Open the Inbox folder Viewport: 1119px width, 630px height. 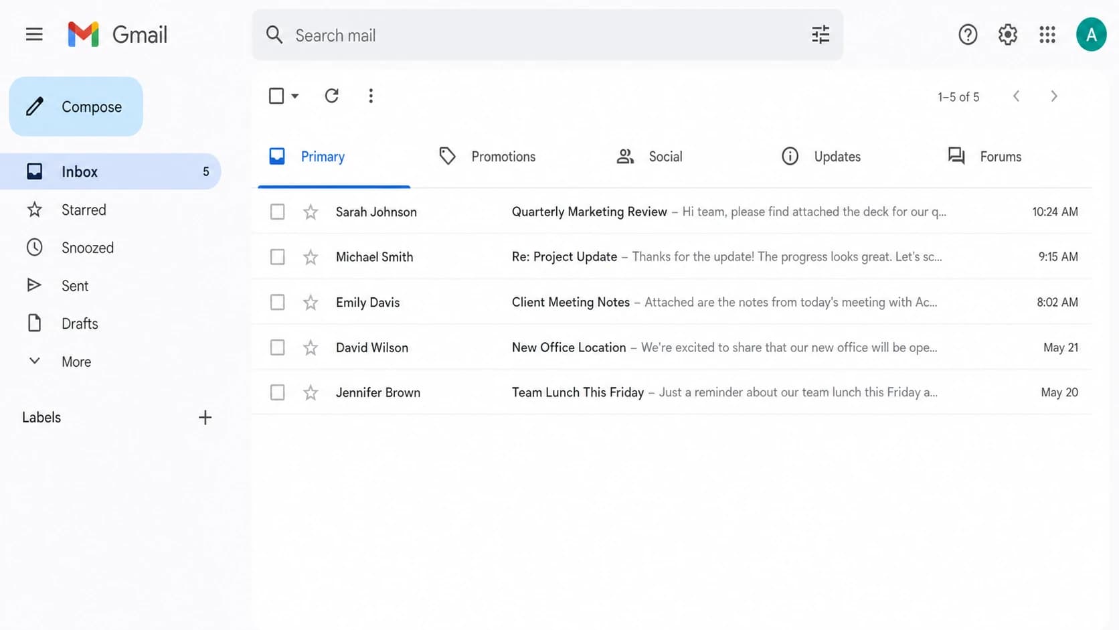110,171
